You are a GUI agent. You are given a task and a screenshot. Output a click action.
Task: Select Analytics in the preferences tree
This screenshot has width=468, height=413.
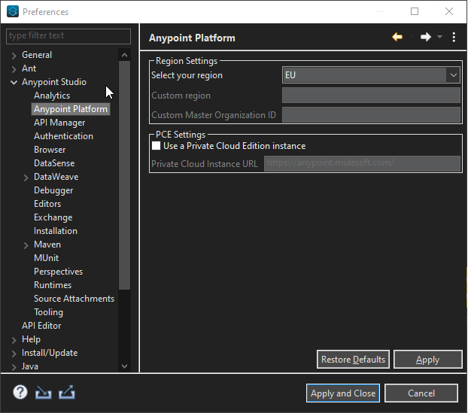click(x=52, y=96)
